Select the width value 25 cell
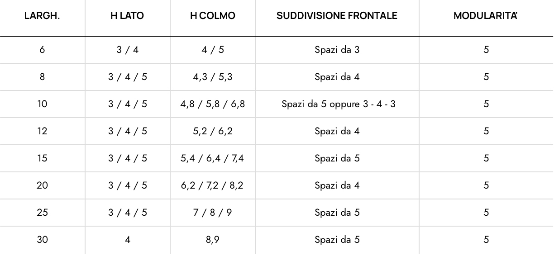 tap(42, 213)
